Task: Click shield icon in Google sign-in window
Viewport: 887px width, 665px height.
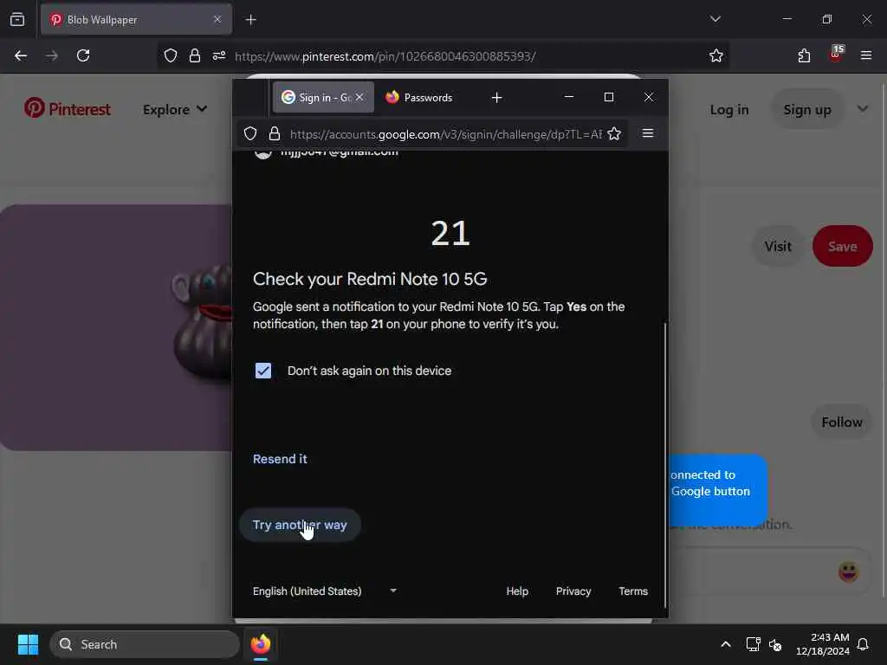Action: 250,134
